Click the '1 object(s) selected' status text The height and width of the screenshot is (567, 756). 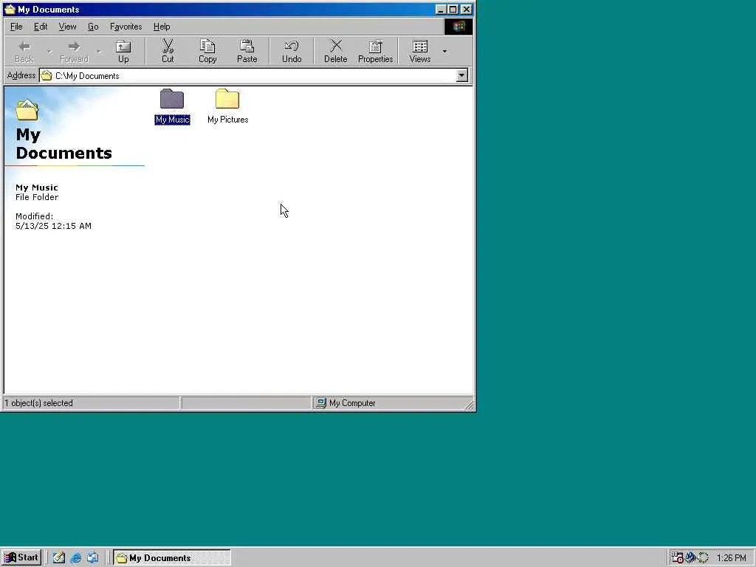[39, 403]
